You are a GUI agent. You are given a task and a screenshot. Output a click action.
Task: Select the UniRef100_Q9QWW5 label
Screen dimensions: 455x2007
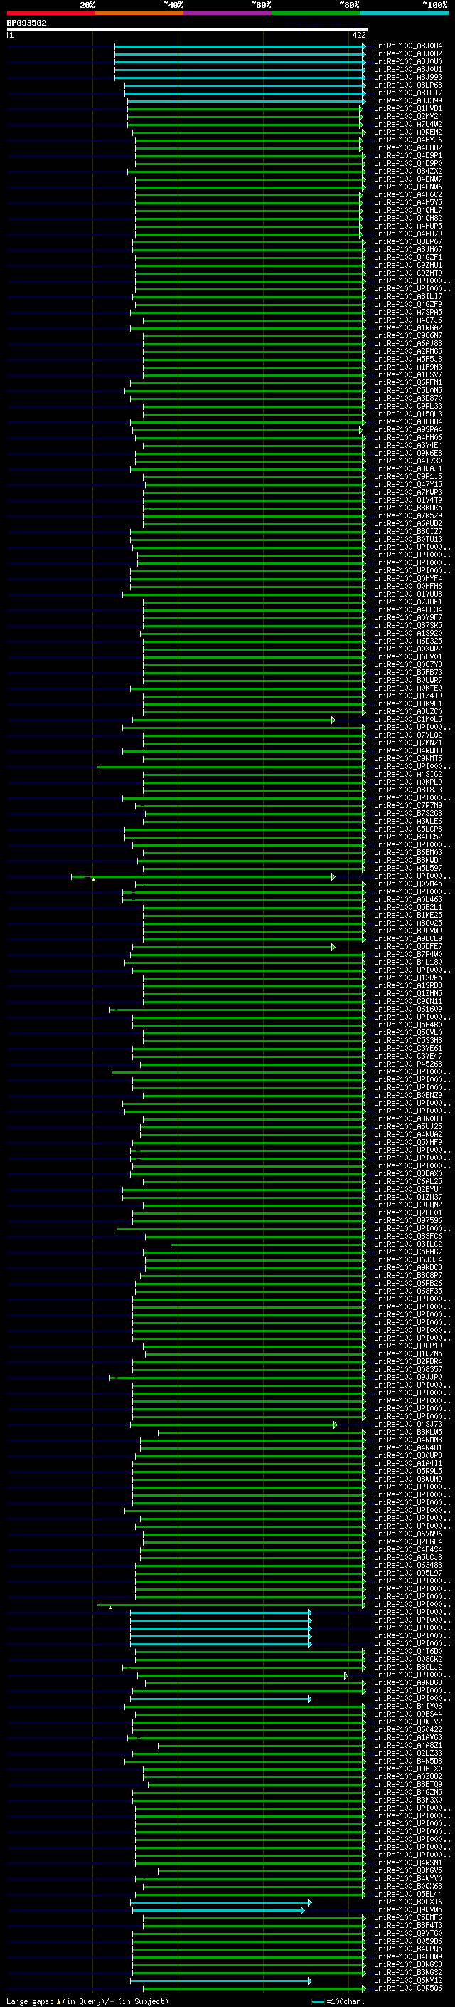408,1909
